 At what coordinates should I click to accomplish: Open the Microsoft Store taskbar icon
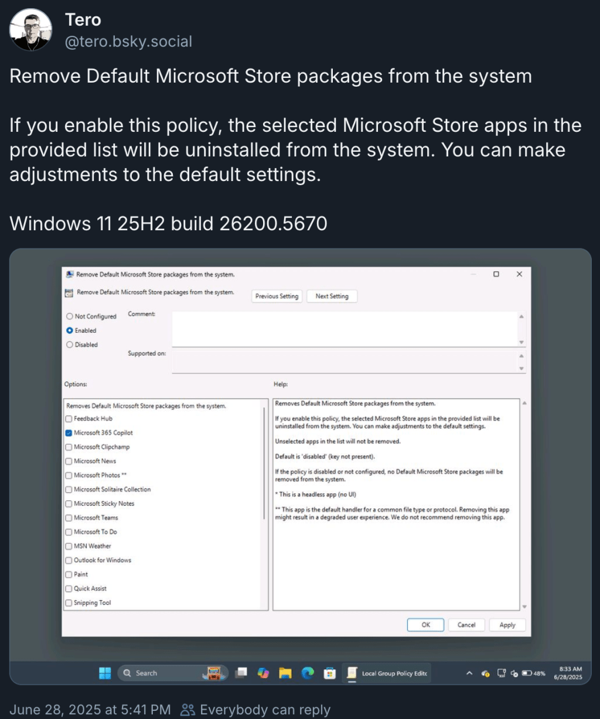click(329, 673)
